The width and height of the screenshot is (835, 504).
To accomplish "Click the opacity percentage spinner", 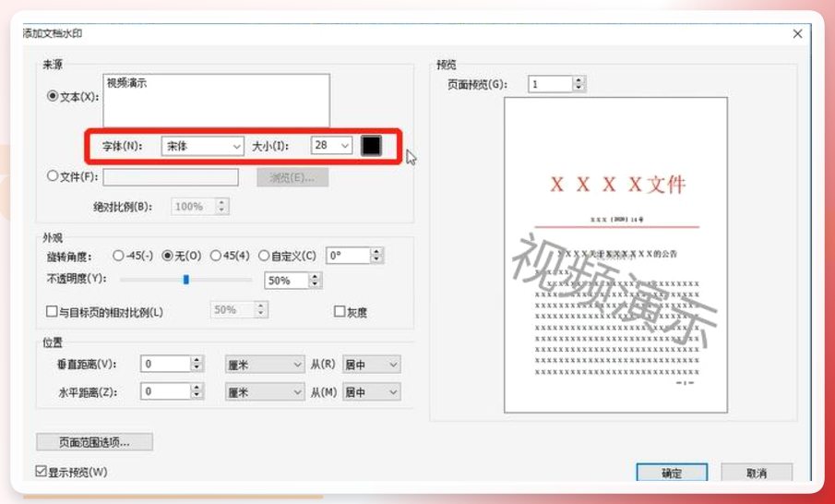I will pos(316,281).
